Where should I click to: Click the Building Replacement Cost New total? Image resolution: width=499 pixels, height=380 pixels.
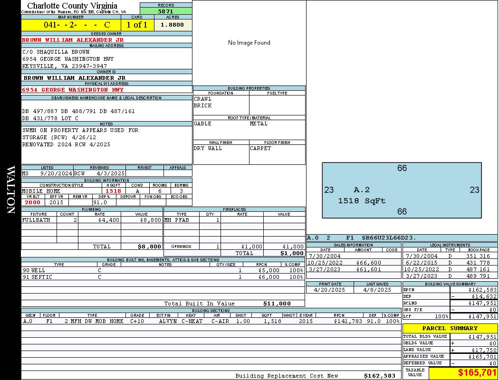click(x=379, y=376)
